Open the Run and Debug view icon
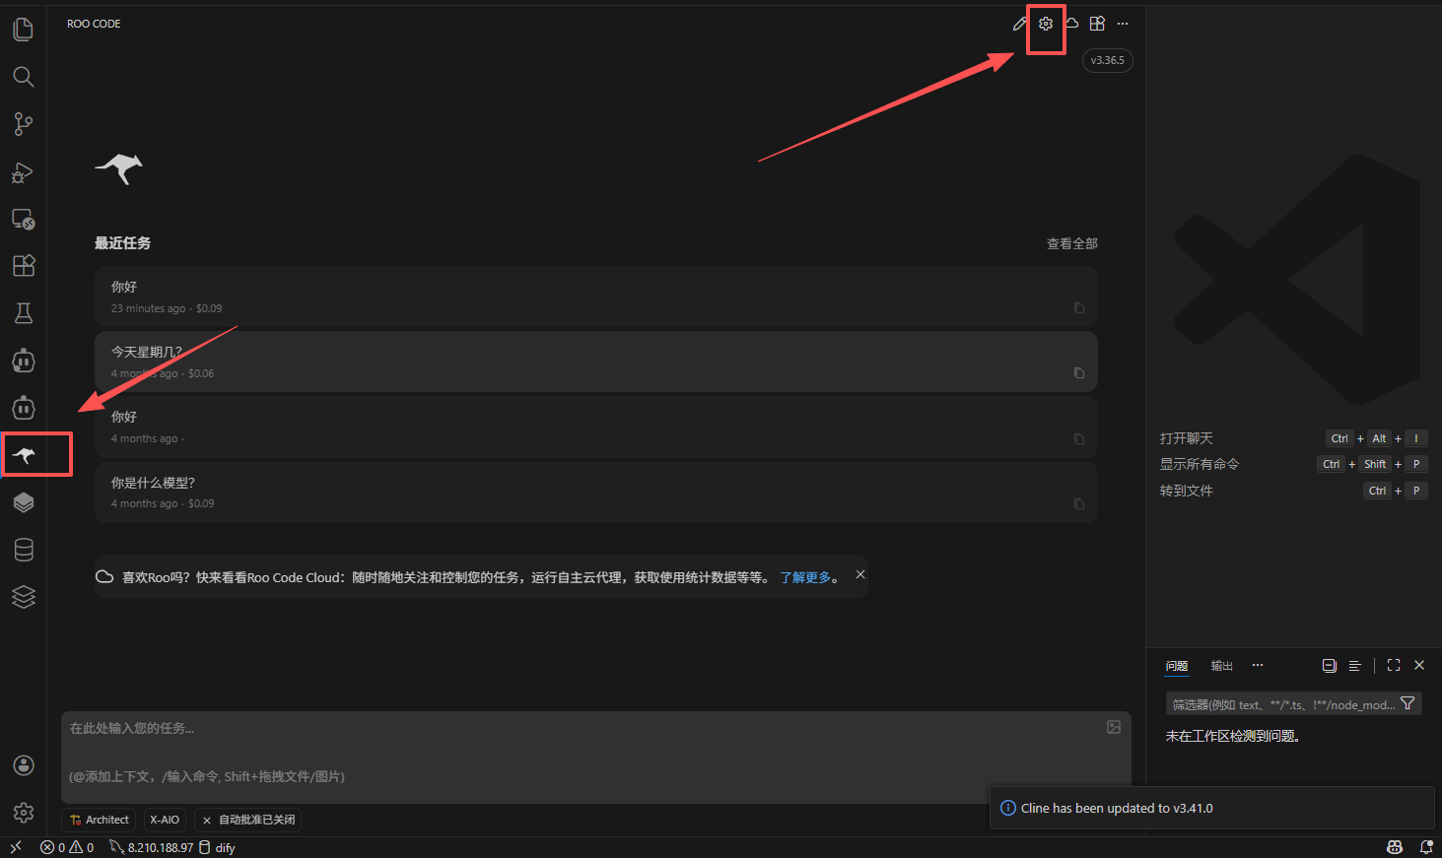 click(23, 171)
